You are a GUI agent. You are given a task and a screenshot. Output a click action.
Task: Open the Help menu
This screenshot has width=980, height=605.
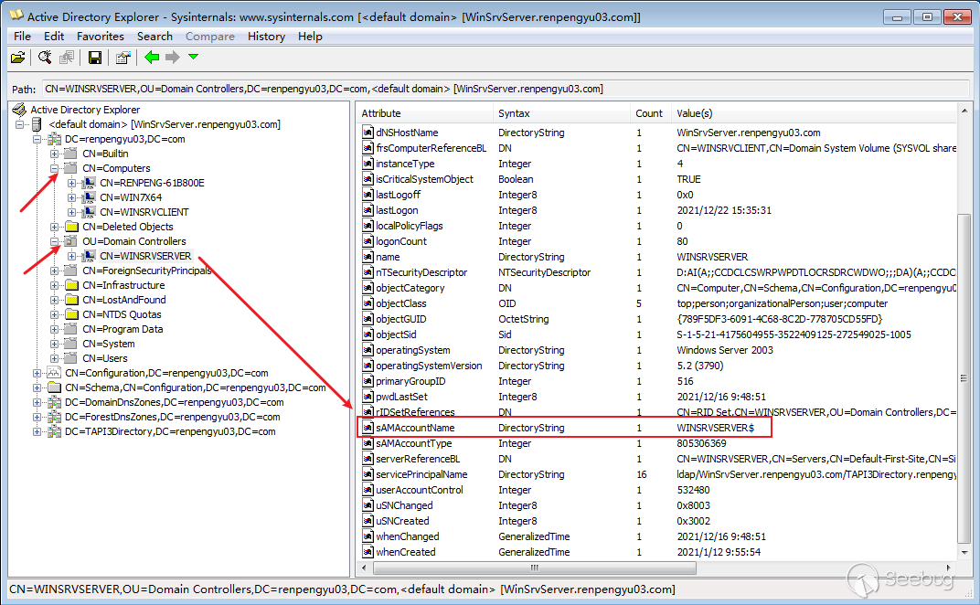(x=310, y=37)
